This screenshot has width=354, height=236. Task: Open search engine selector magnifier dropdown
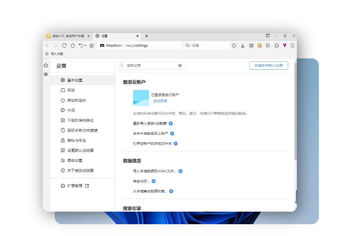coord(188,45)
